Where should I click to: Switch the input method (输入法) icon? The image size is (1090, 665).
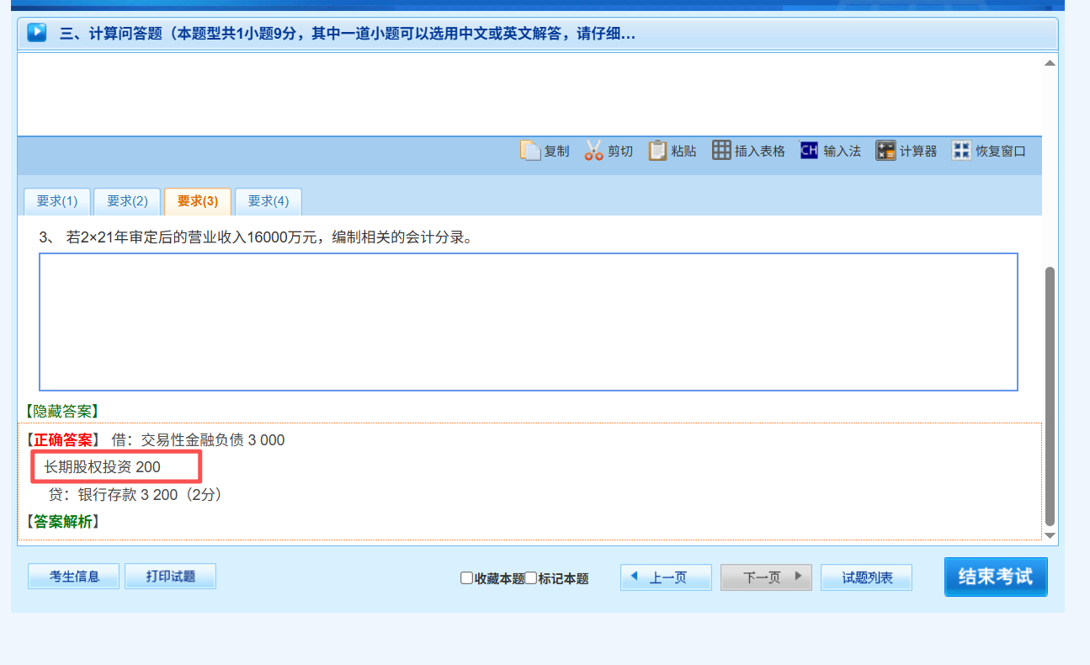809,151
